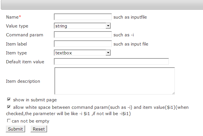Open the Value type dropdown showing string
The height and width of the screenshot is (136, 203).
(82, 26)
